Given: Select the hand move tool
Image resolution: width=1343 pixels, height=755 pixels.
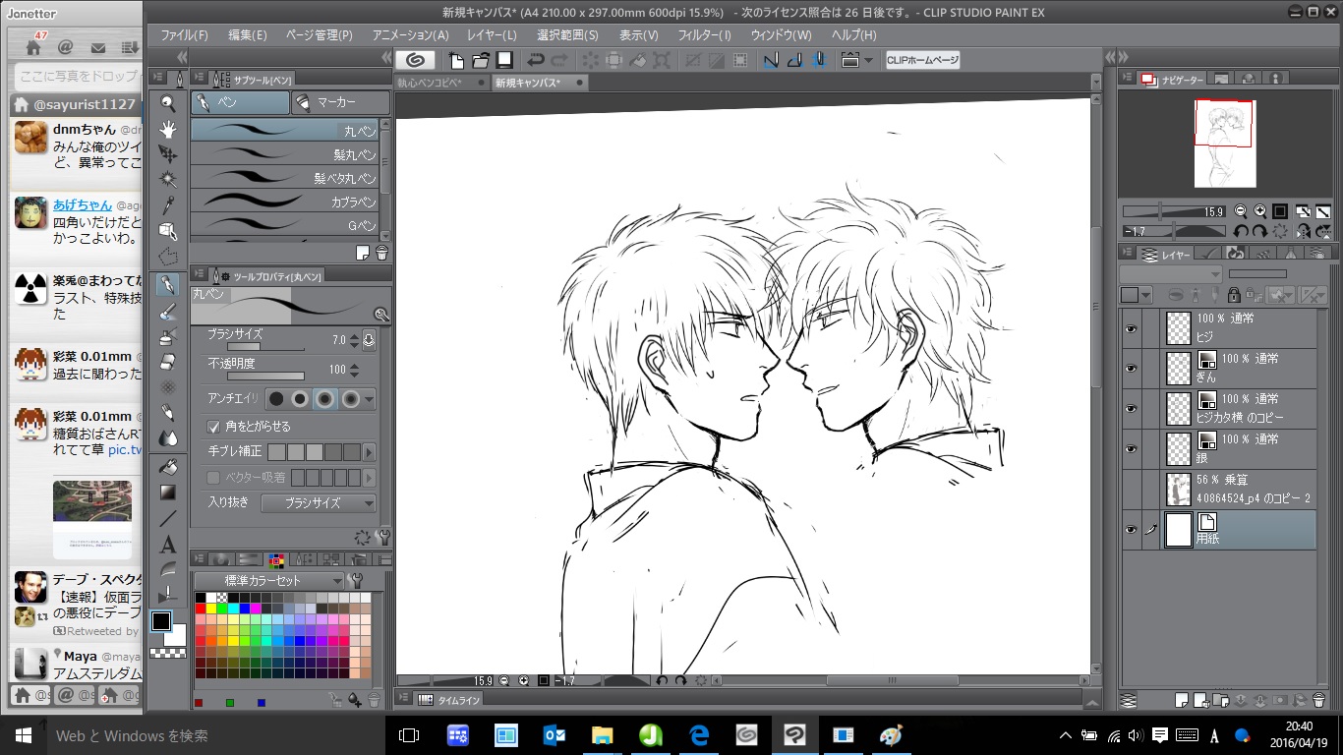Looking at the screenshot, I should click(x=168, y=129).
